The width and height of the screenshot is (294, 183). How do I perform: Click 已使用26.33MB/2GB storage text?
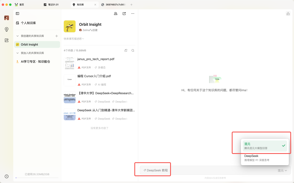pyautogui.click(x=37, y=174)
